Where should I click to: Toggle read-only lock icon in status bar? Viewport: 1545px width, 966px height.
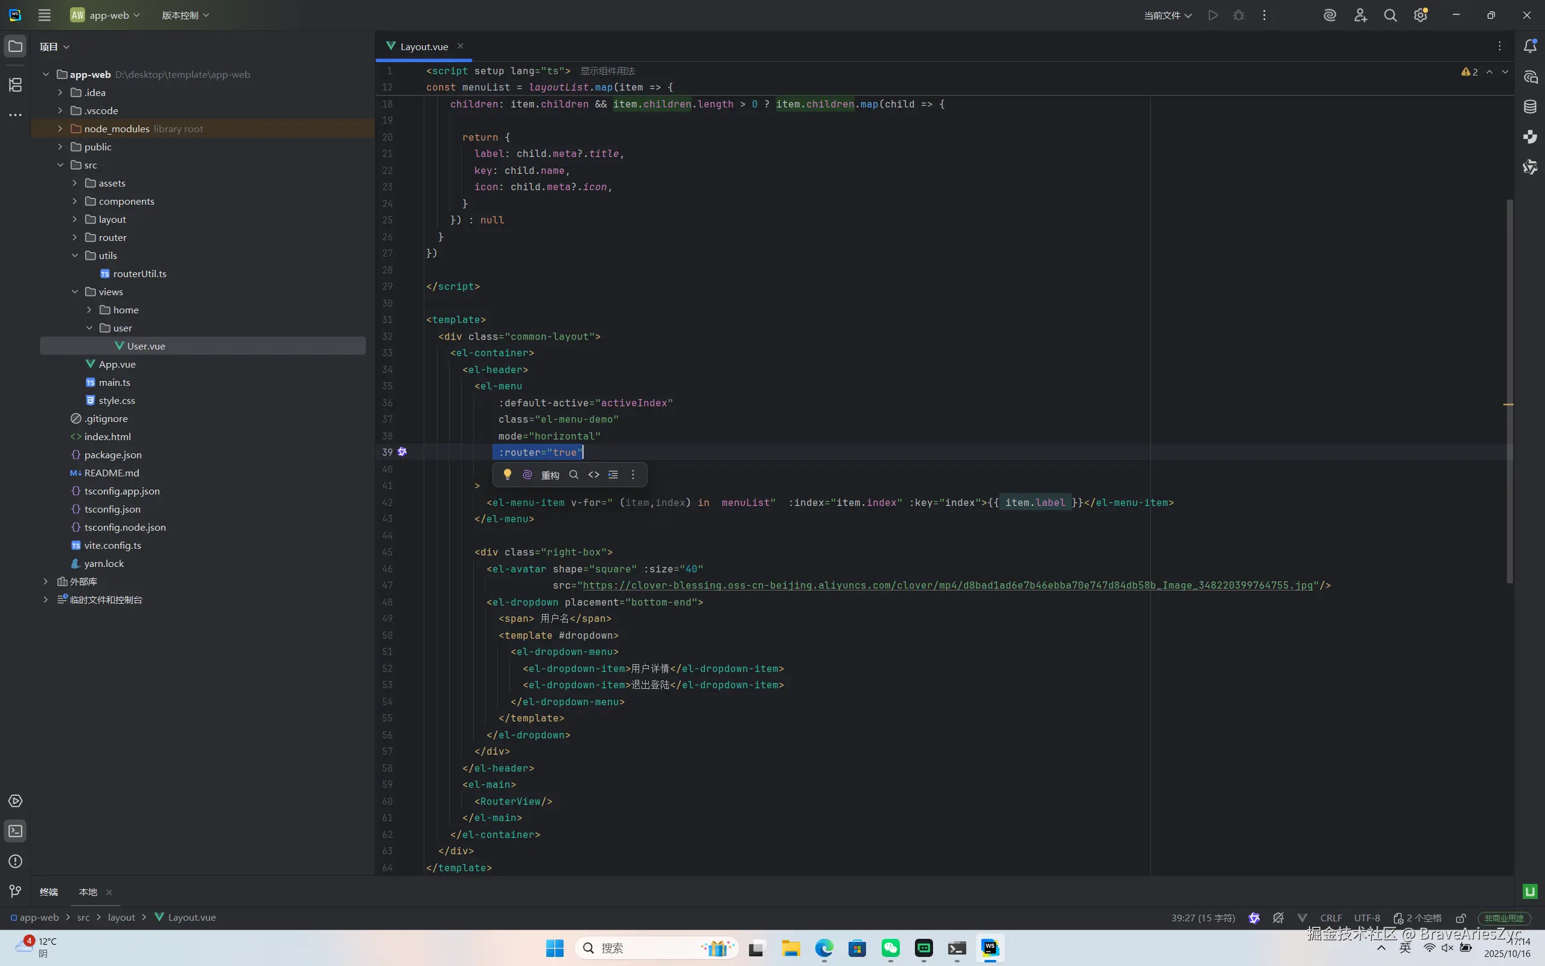(1461, 918)
